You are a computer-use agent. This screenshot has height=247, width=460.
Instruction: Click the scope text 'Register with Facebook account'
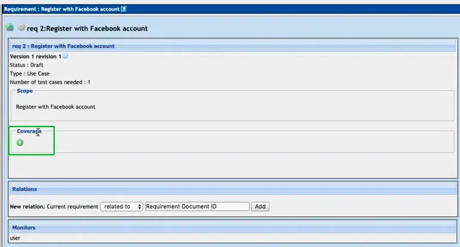[56, 107]
